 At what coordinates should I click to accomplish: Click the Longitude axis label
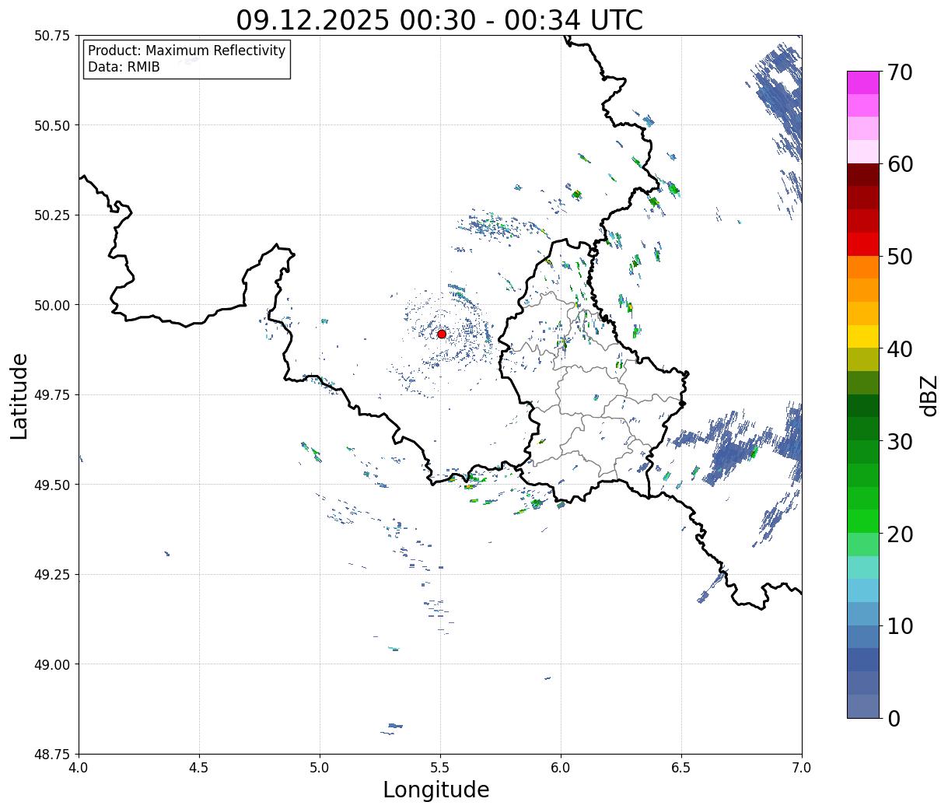[x=436, y=790]
